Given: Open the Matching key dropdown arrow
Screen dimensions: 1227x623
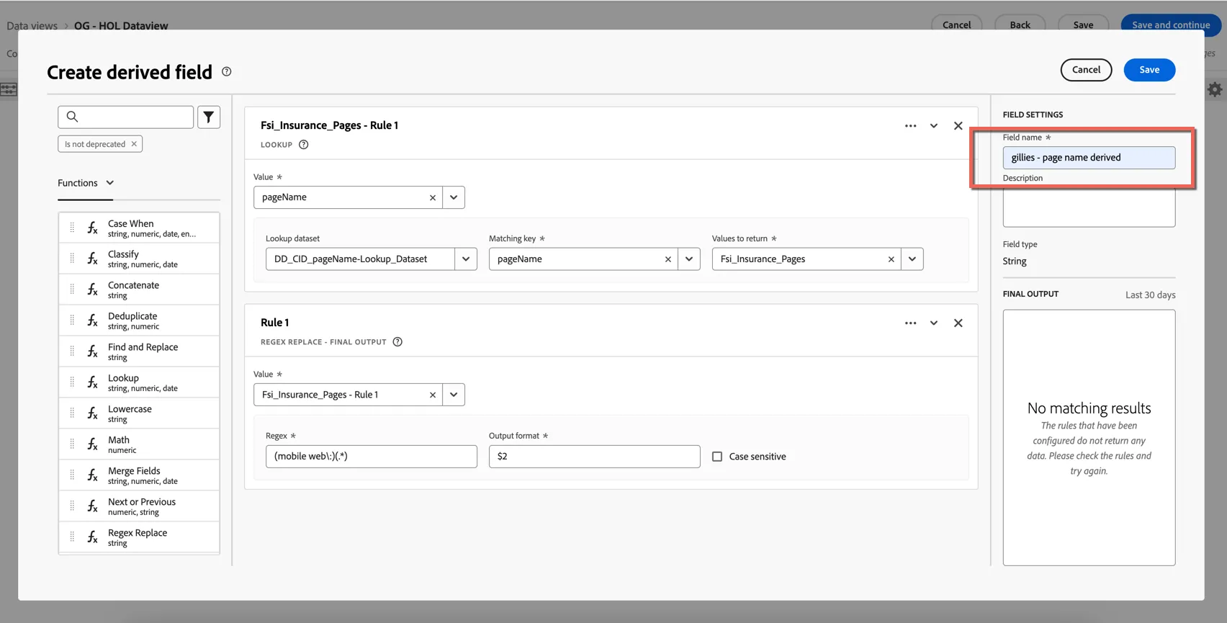Looking at the screenshot, I should [x=689, y=259].
